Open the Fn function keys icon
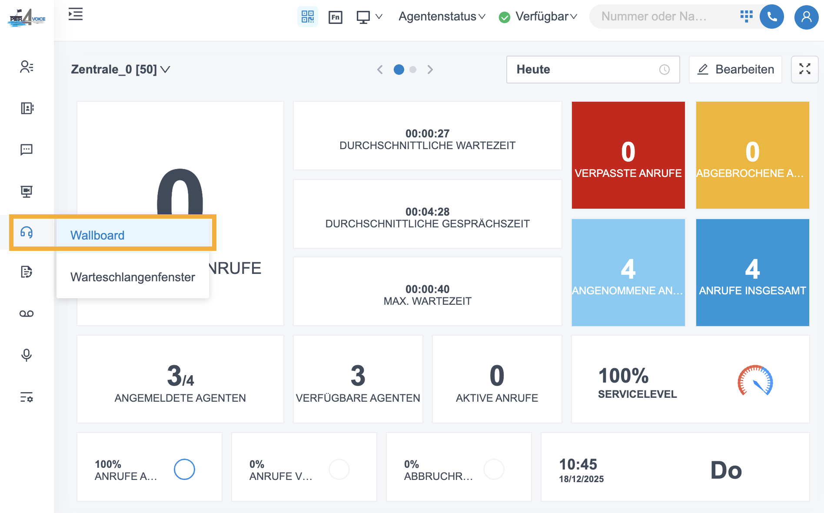 pyautogui.click(x=335, y=17)
